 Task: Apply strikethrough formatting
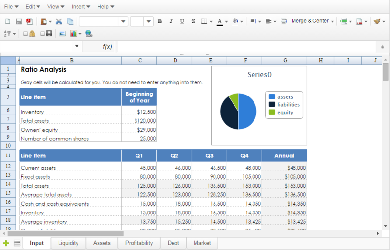[194, 21]
